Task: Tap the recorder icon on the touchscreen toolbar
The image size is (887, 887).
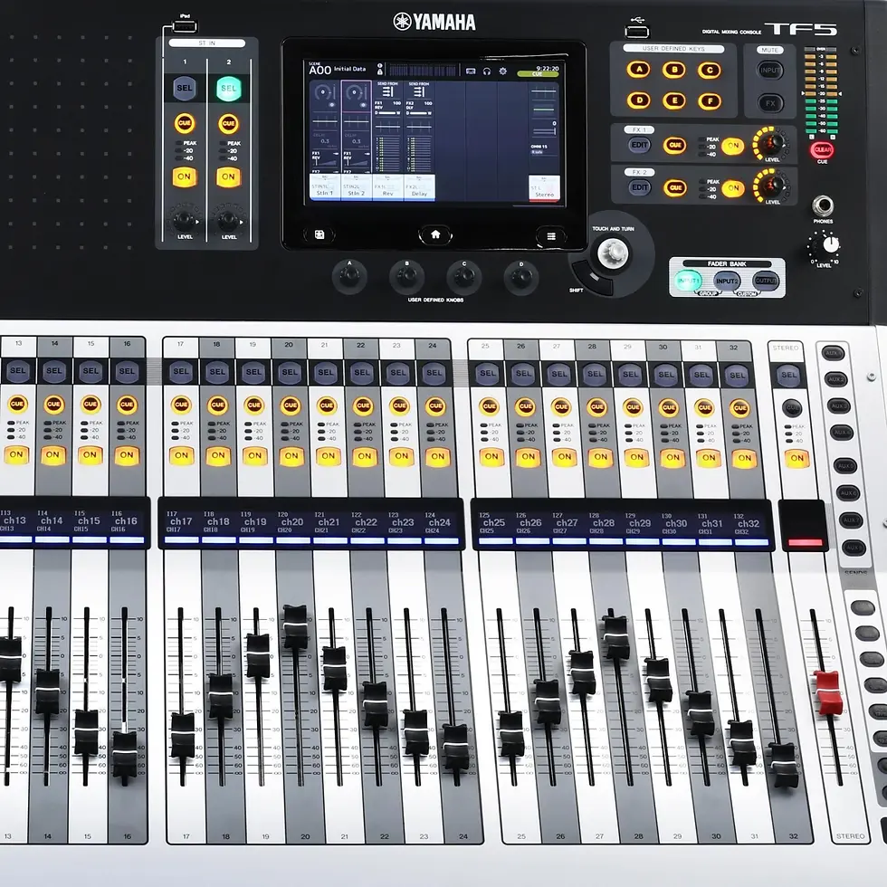Action: [x=471, y=71]
